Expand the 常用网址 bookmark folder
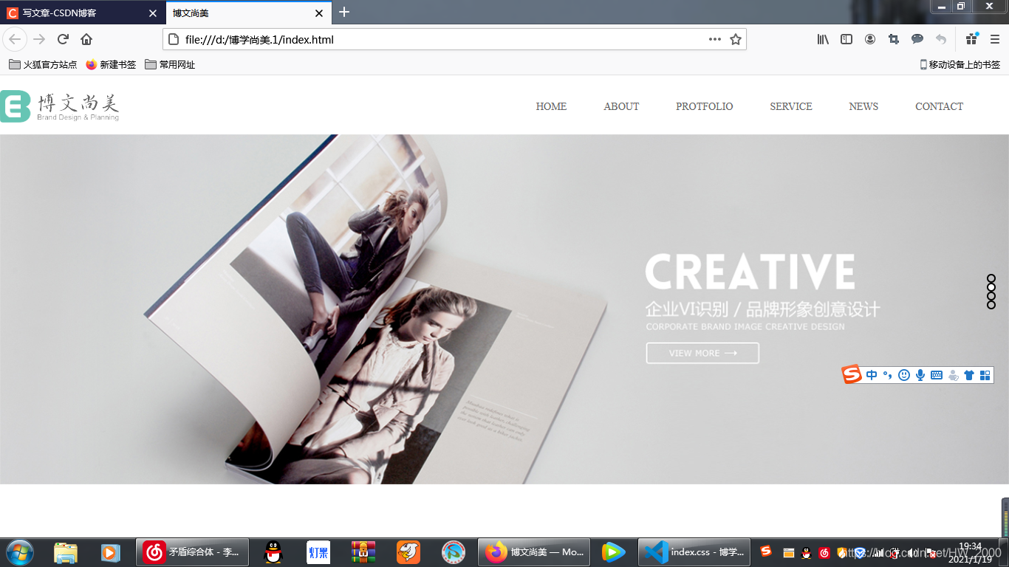1009x567 pixels. click(x=170, y=64)
